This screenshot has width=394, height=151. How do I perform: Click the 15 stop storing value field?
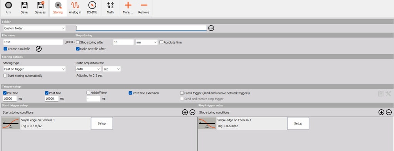(124, 42)
